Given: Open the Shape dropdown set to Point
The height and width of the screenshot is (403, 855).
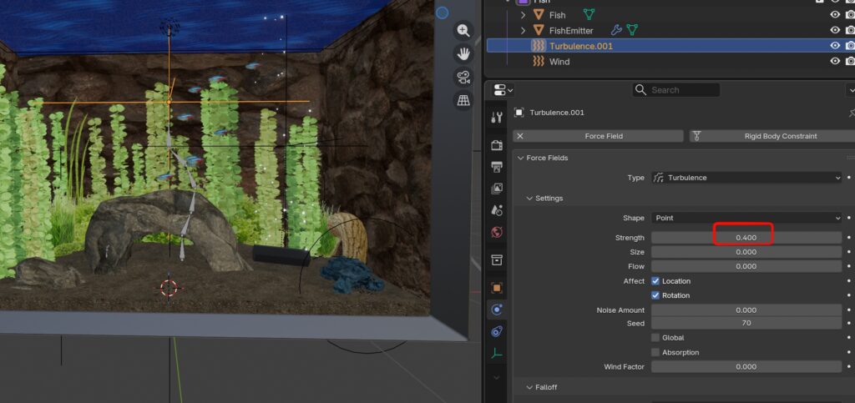Looking at the screenshot, I should pyautogui.click(x=746, y=218).
